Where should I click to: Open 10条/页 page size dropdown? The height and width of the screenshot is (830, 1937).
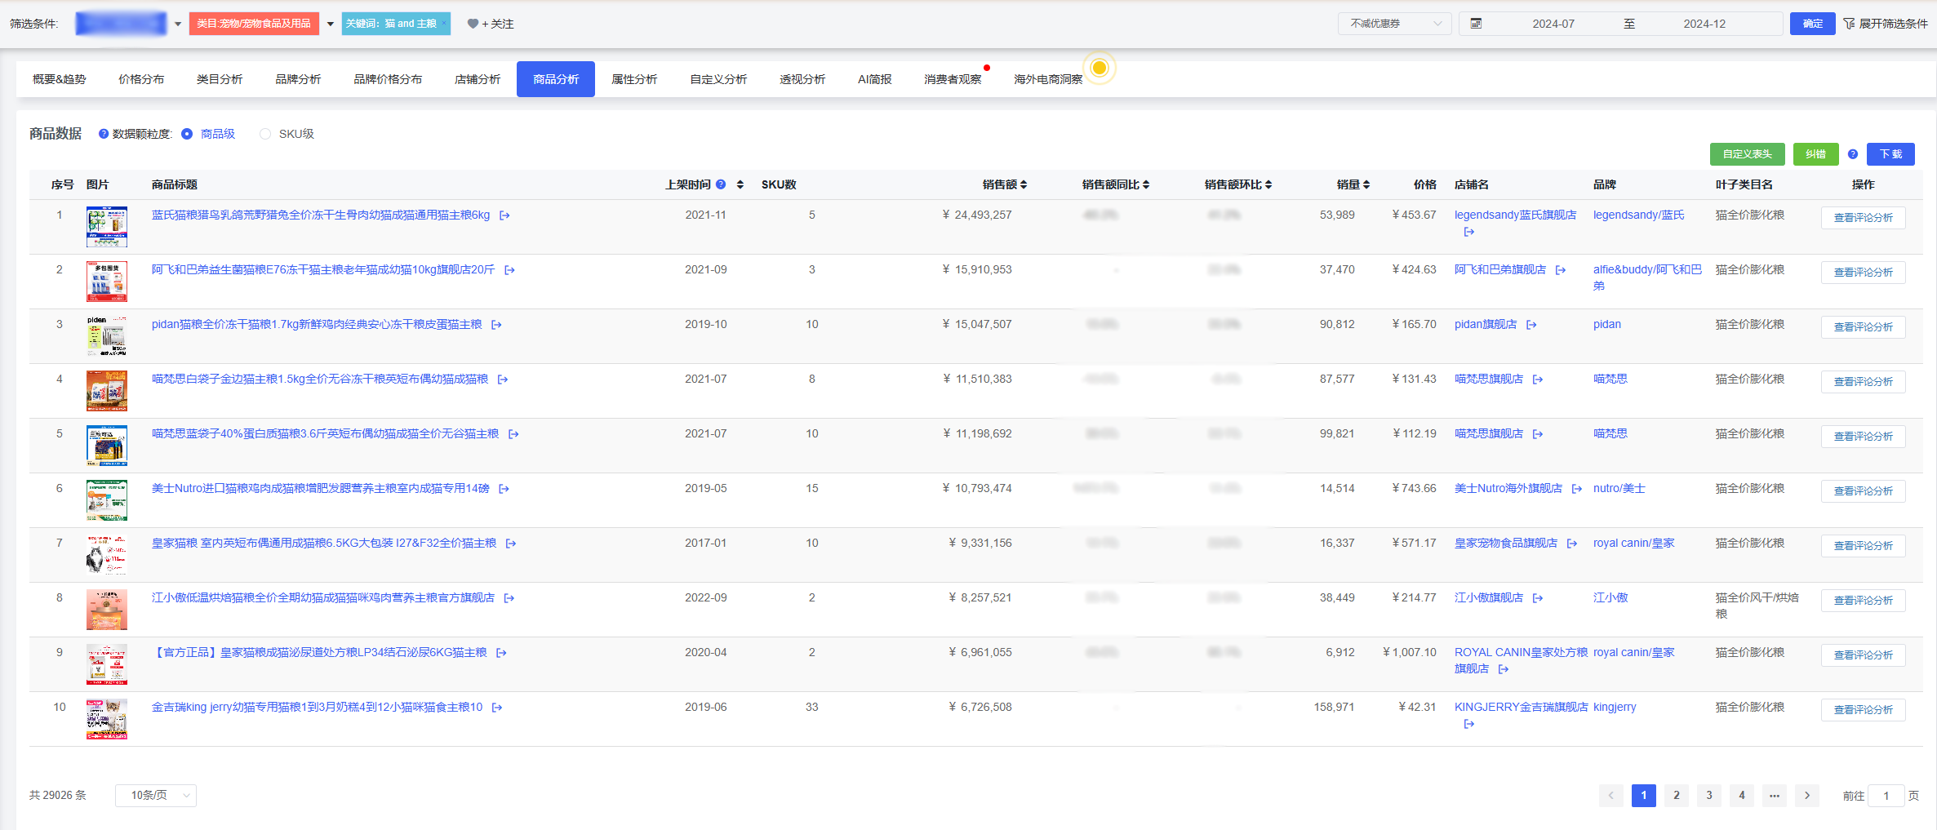(156, 795)
